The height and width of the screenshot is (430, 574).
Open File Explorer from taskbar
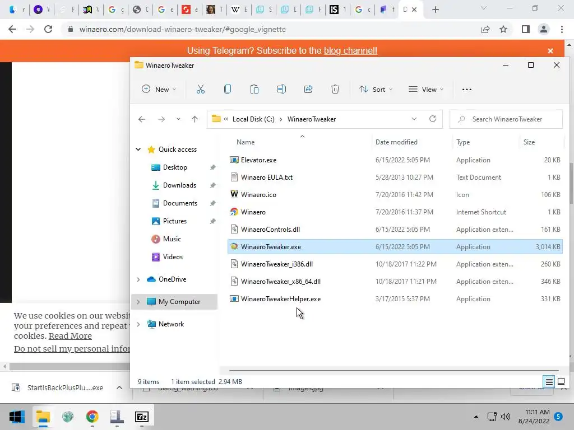click(43, 417)
